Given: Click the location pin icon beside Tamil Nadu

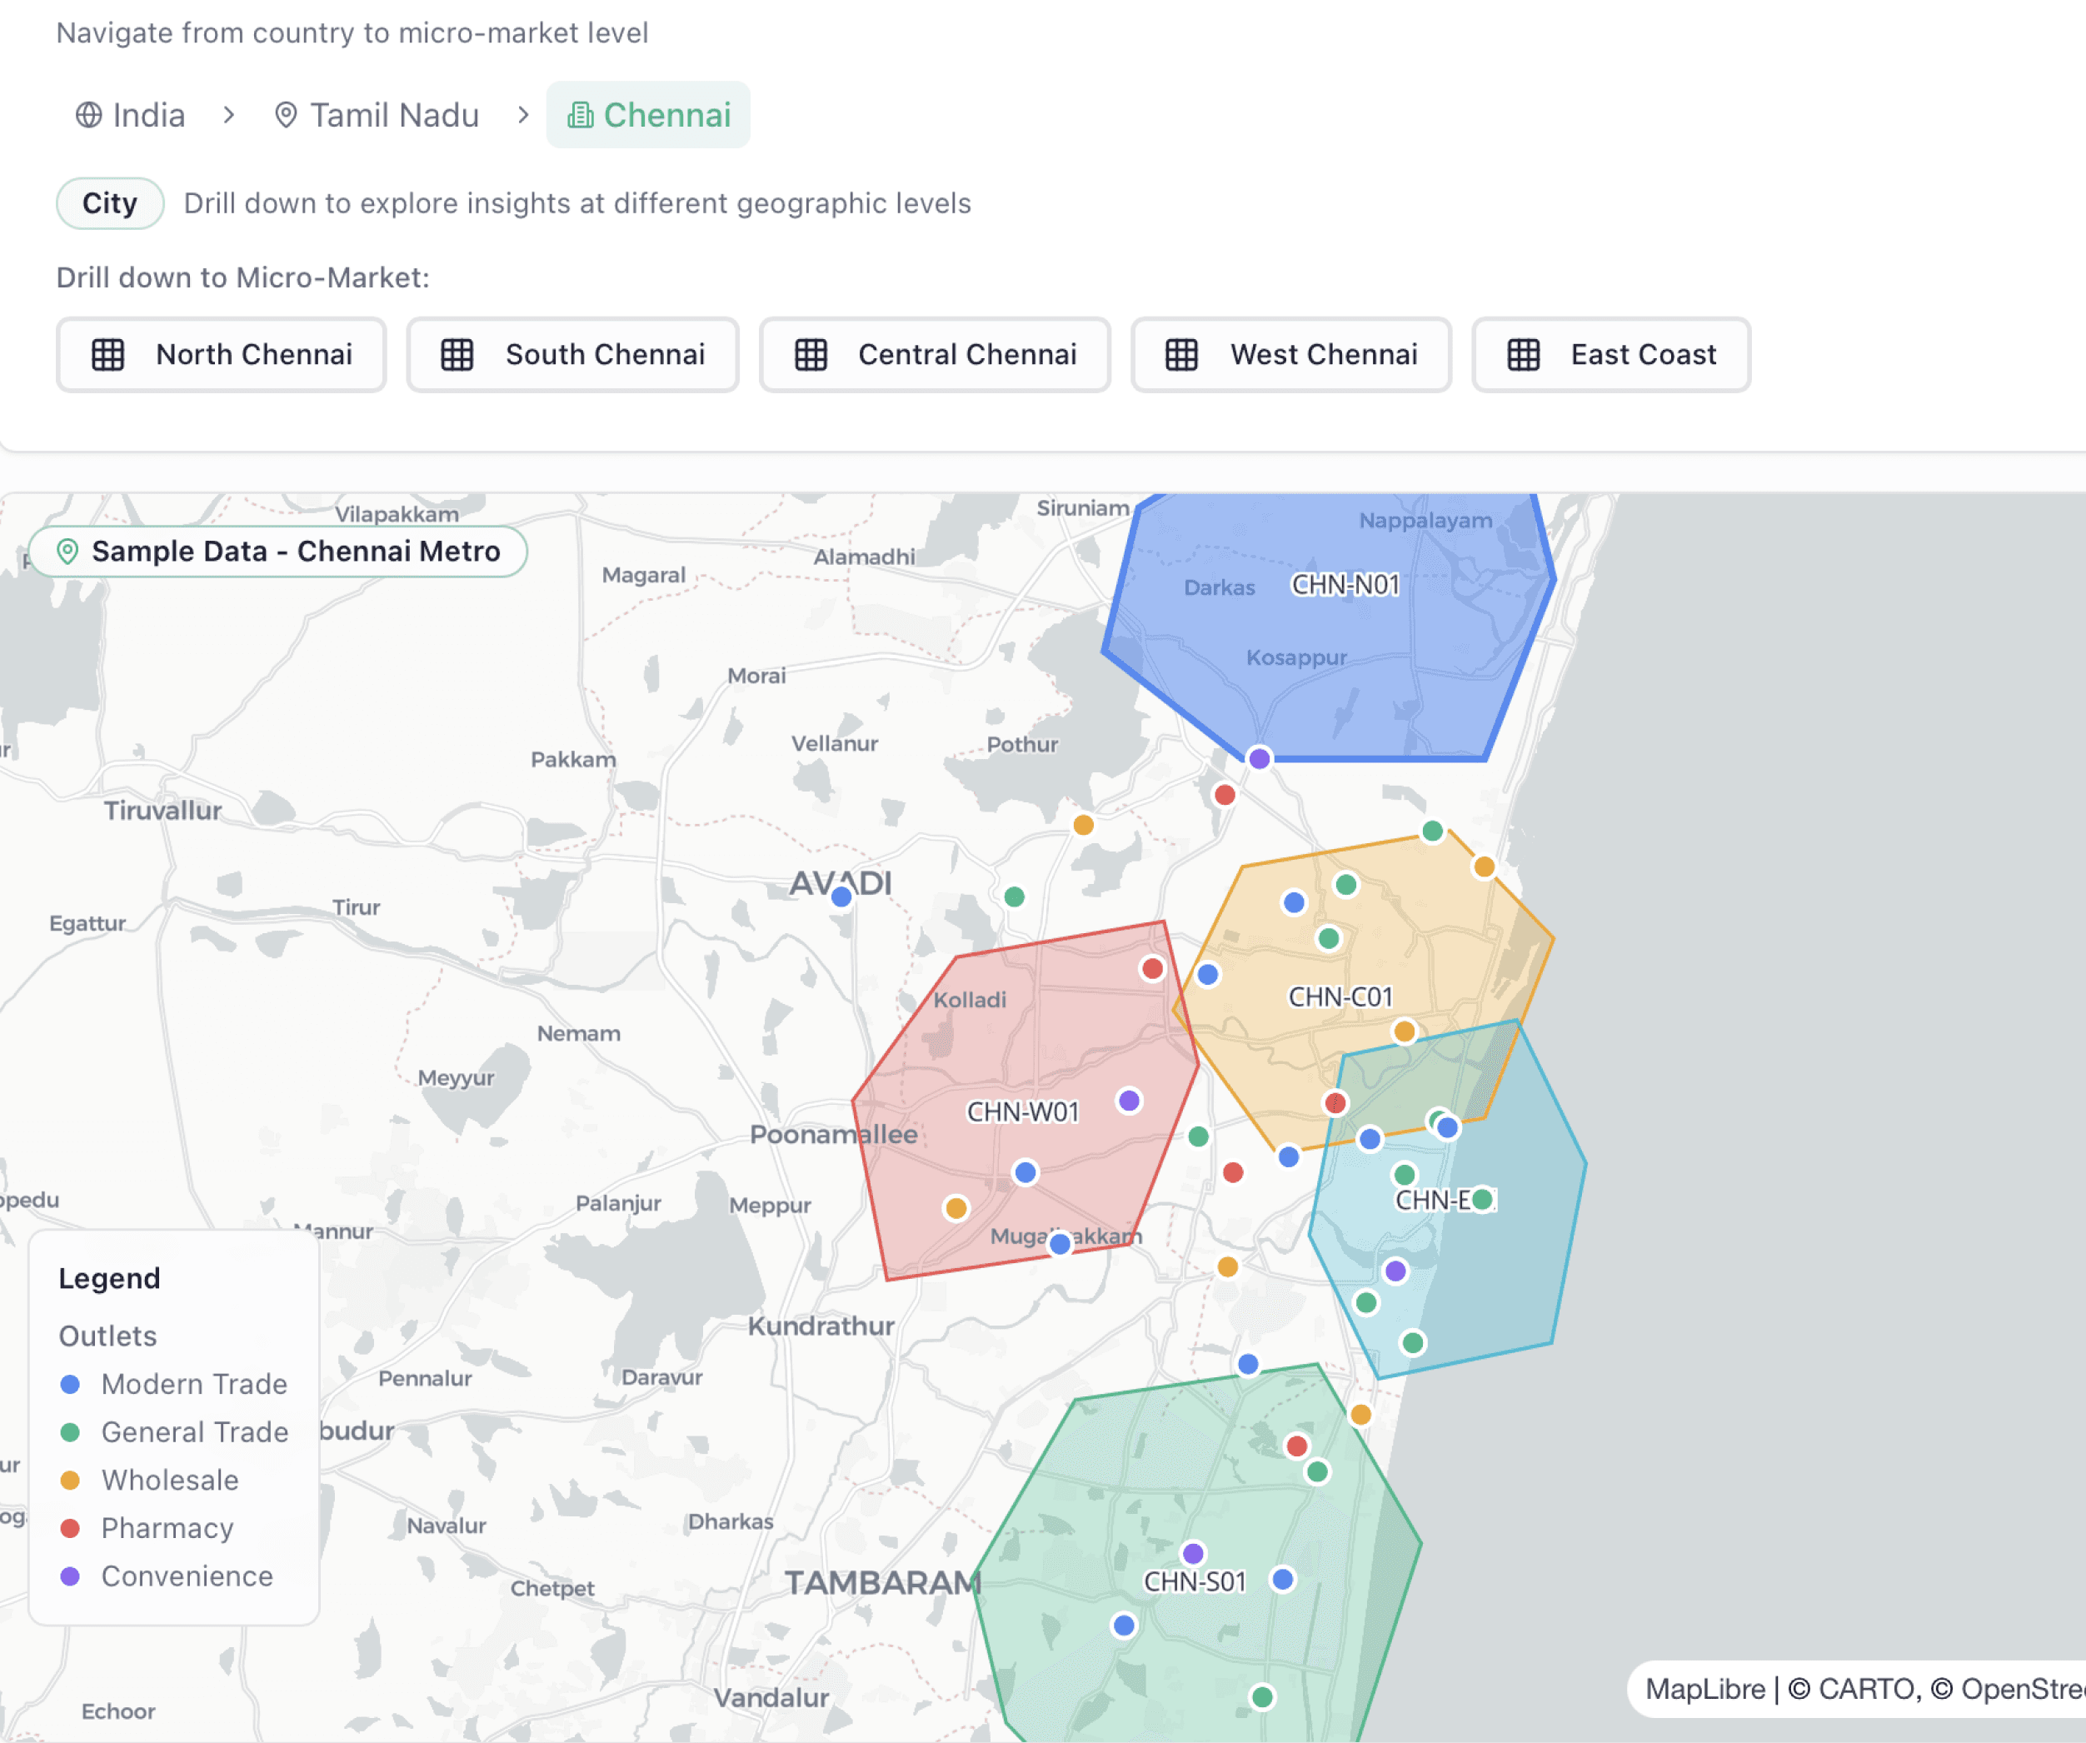Looking at the screenshot, I should [285, 115].
